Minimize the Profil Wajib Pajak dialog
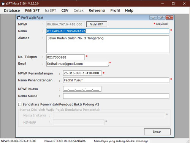Viewport: 190px width, 143px height. pos(153,17)
